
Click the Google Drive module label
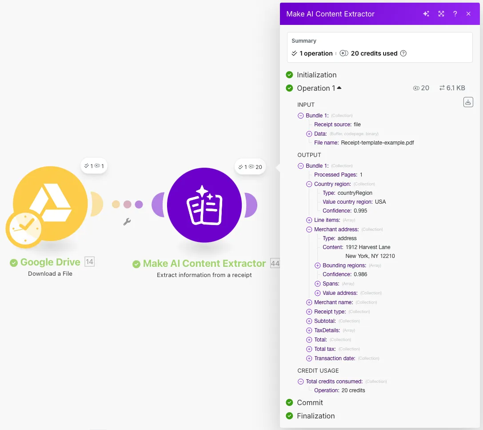50,262
